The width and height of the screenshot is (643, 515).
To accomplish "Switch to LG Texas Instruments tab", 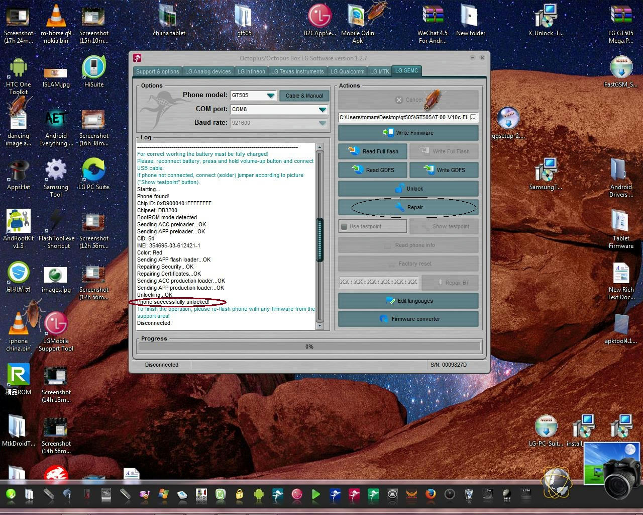I will 297,71.
